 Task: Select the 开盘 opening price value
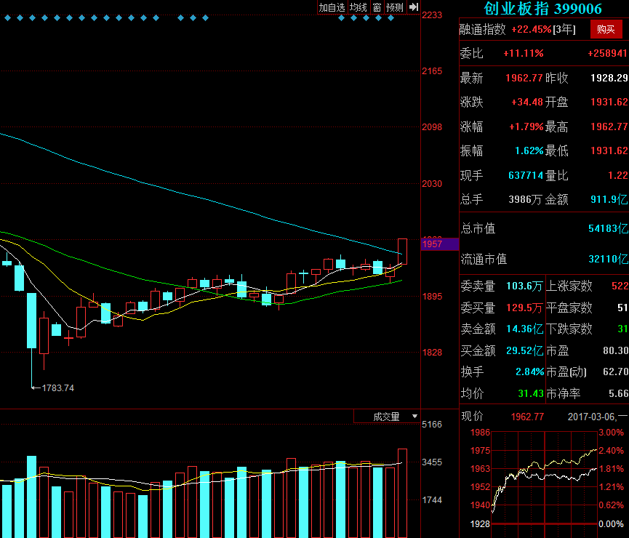click(609, 102)
